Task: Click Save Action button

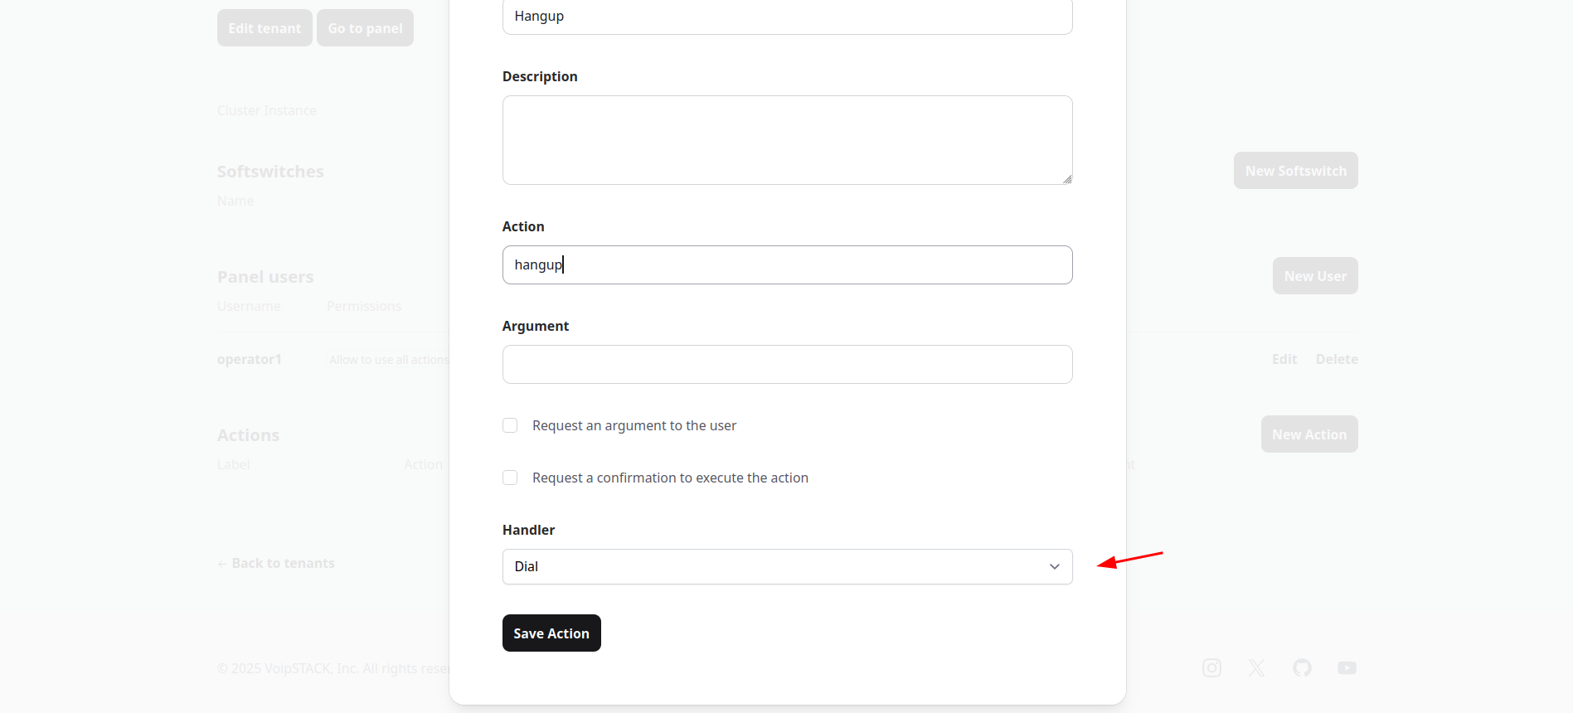Action: pyautogui.click(x=551, y=633)
